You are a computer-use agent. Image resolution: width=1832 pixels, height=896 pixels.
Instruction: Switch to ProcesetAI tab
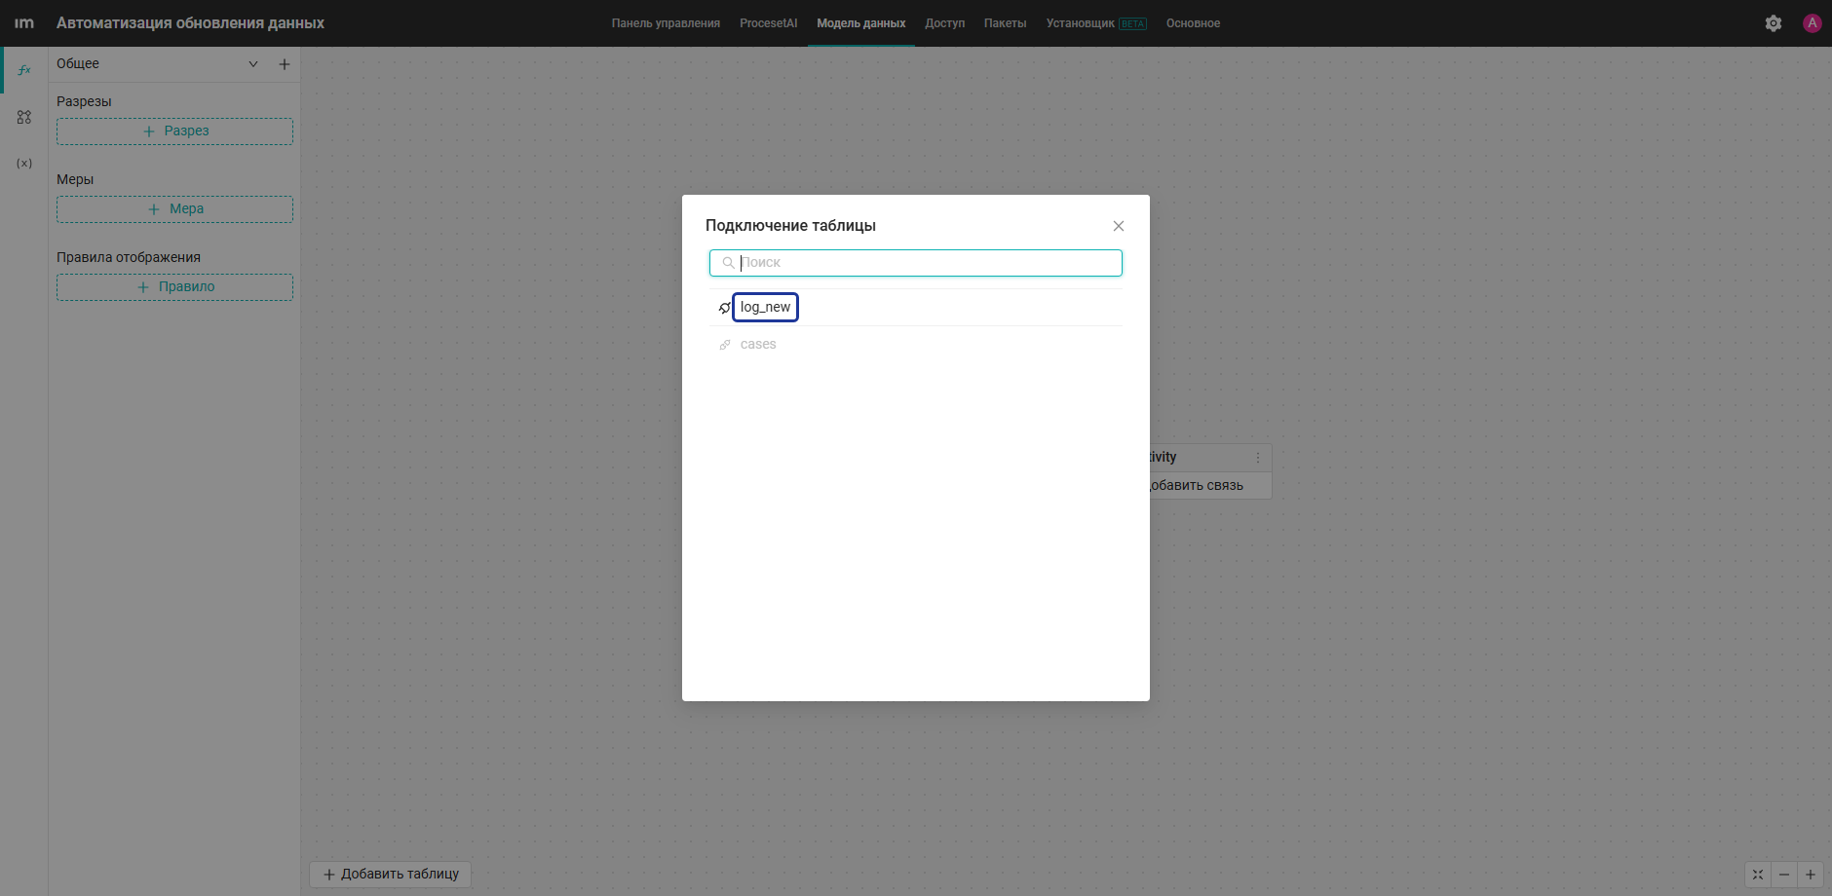pyautogui.click(x=768, y=23)
